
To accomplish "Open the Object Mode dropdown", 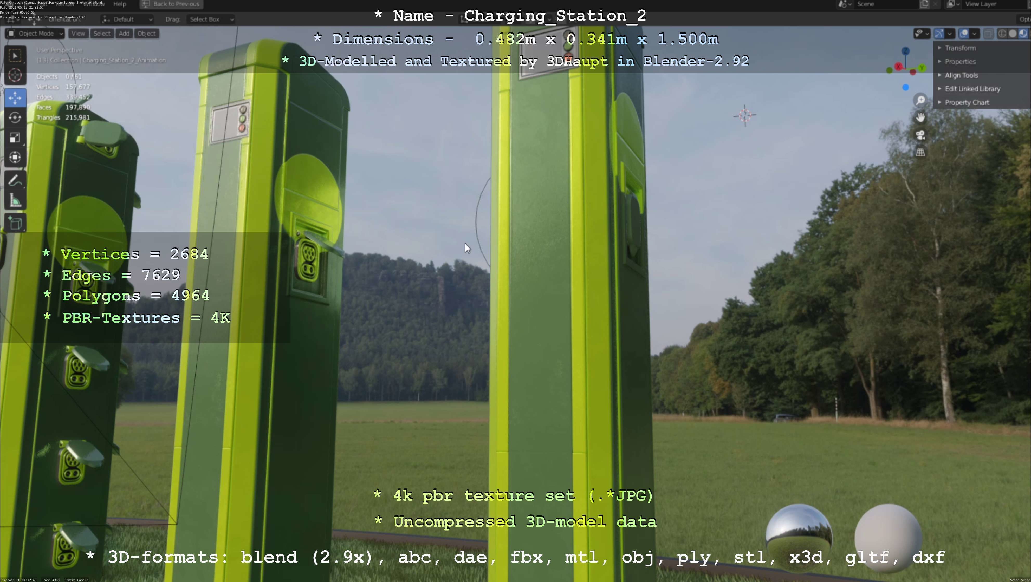I will (35, 34).
